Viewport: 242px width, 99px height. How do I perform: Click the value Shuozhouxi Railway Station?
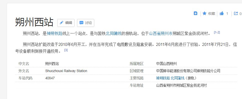point(66,71)
